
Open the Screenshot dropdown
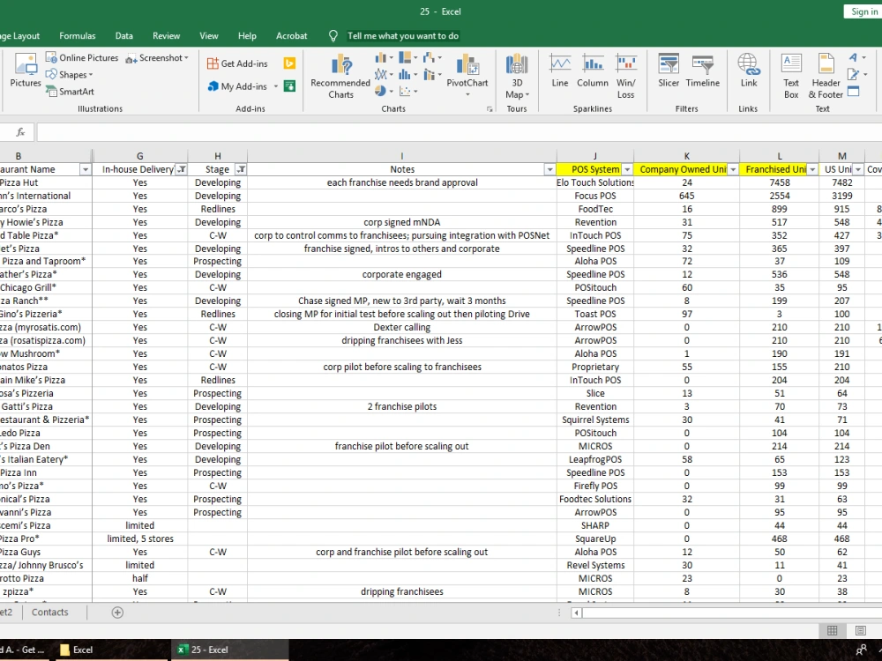(157, 58)
